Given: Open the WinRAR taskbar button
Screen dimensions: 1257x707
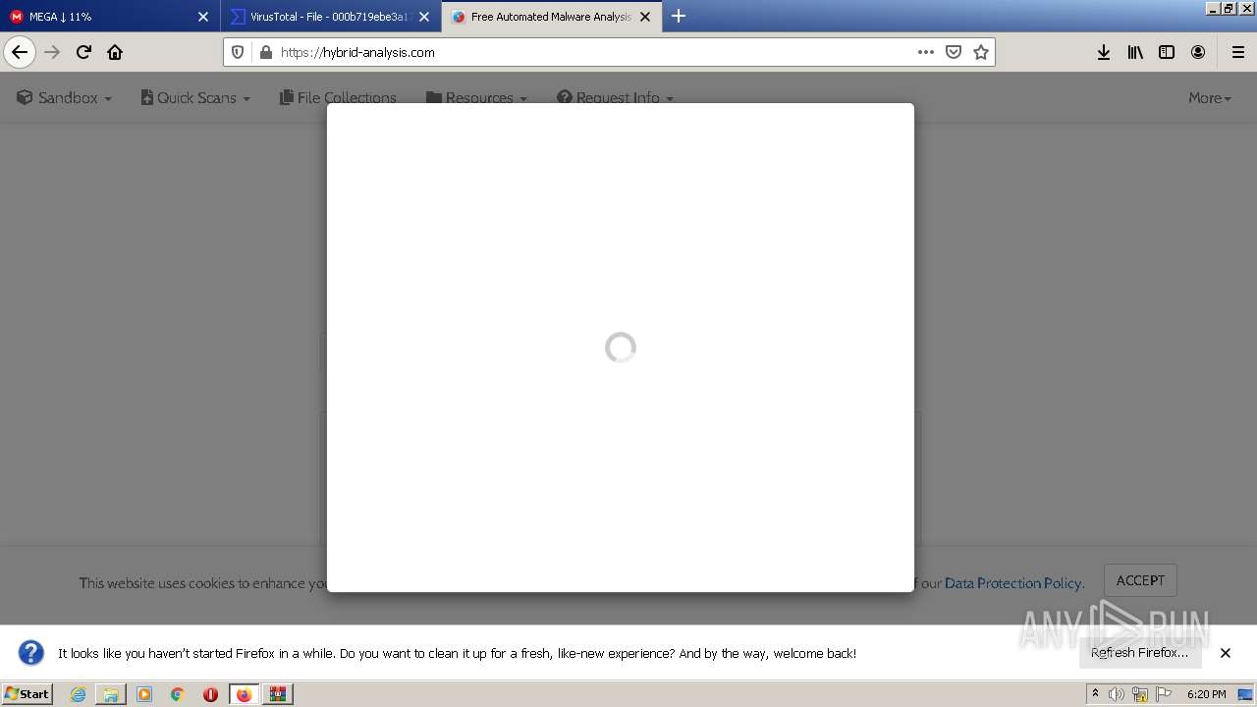Looking at the screenshot, I should coord(278,694).
